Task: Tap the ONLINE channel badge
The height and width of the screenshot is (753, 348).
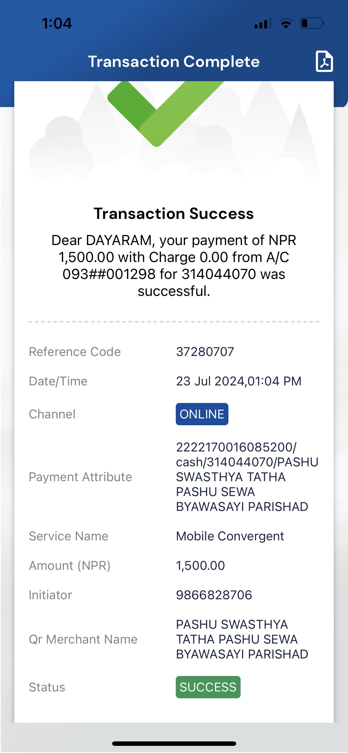Action: click(x=202, y=414)
